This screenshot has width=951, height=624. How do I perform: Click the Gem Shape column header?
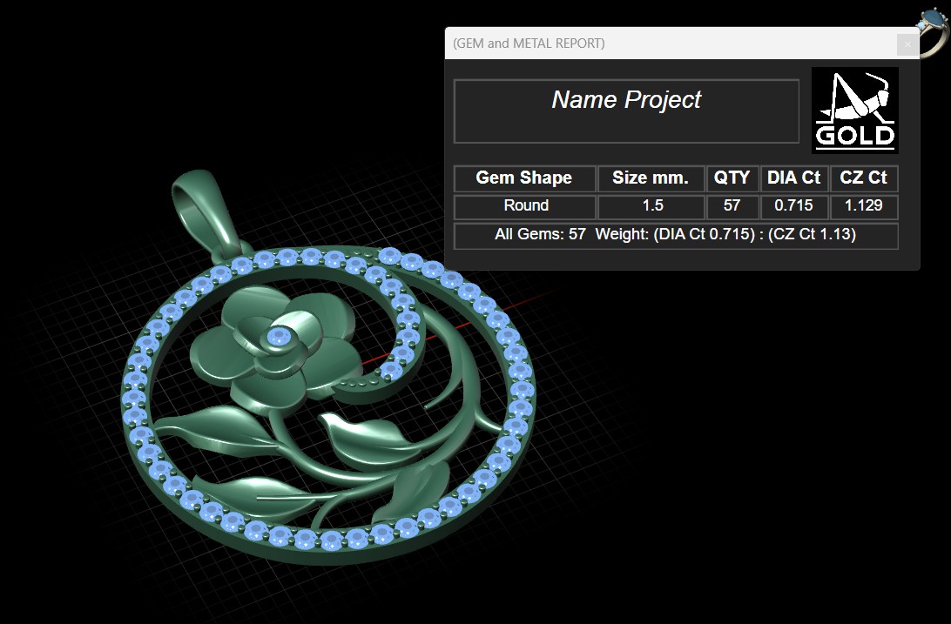click(x=524, y=178)
